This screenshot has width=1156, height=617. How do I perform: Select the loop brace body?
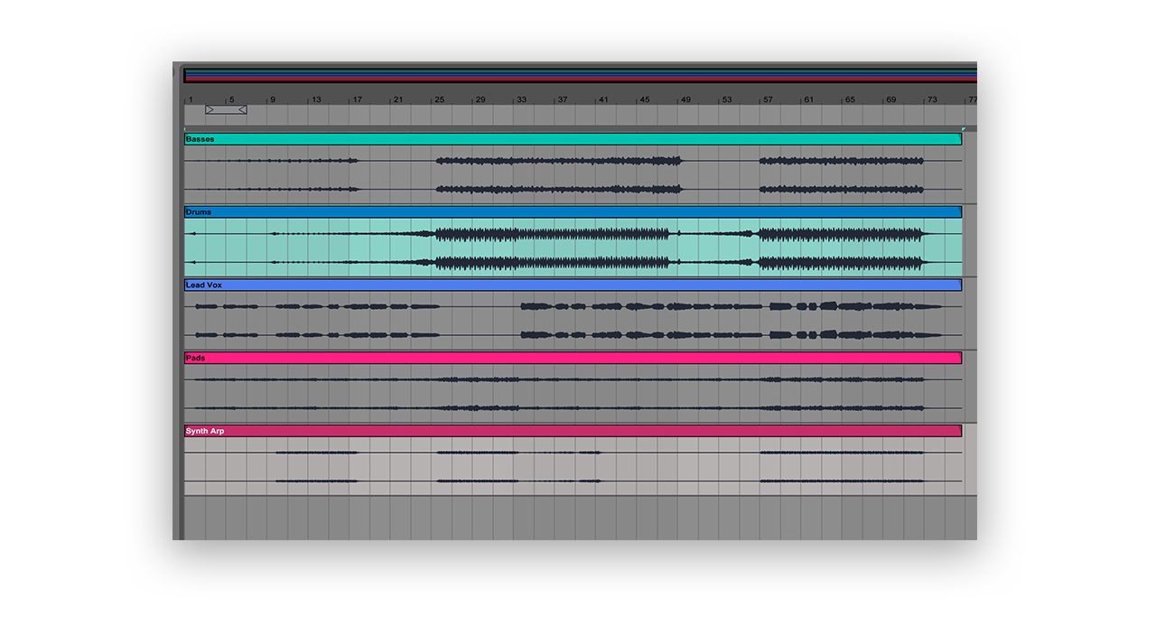click(226, 109)
